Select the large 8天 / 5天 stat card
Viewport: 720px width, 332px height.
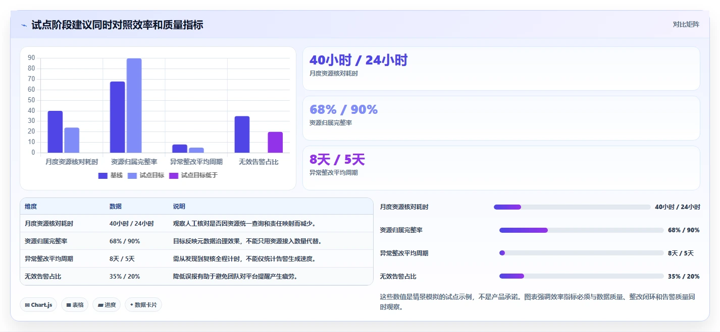501,168
